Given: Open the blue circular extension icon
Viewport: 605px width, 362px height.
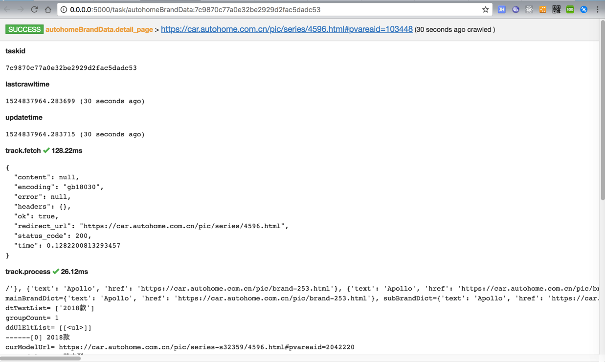Looking at the screenshot, I should point(583,9).
